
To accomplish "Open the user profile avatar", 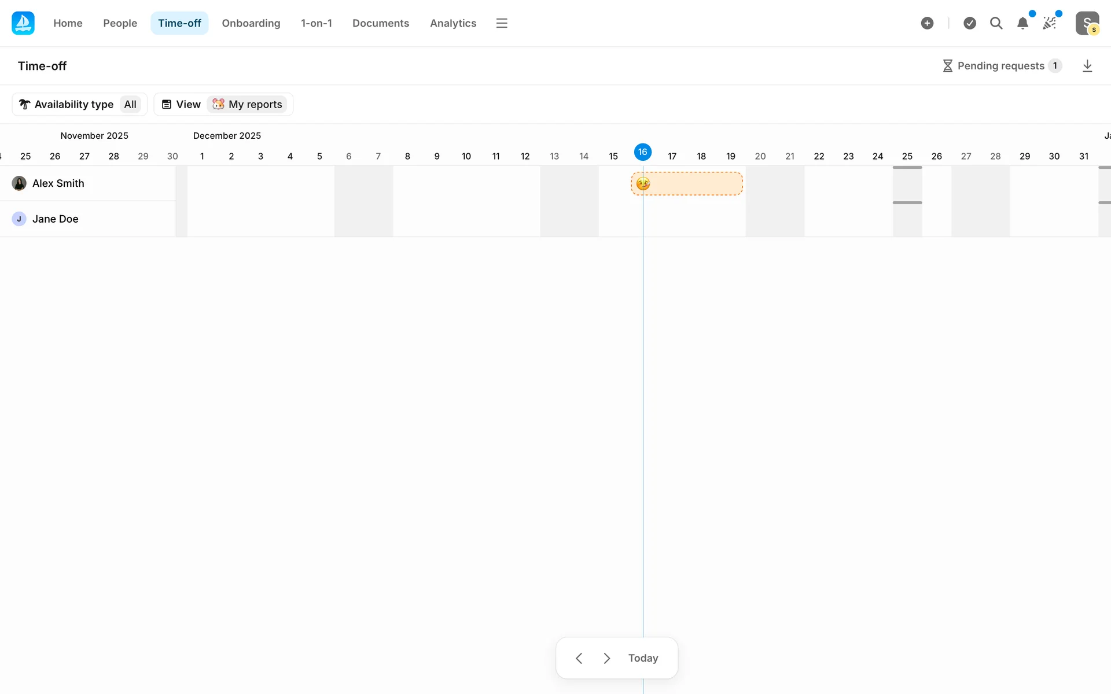I will [1087, 23].
